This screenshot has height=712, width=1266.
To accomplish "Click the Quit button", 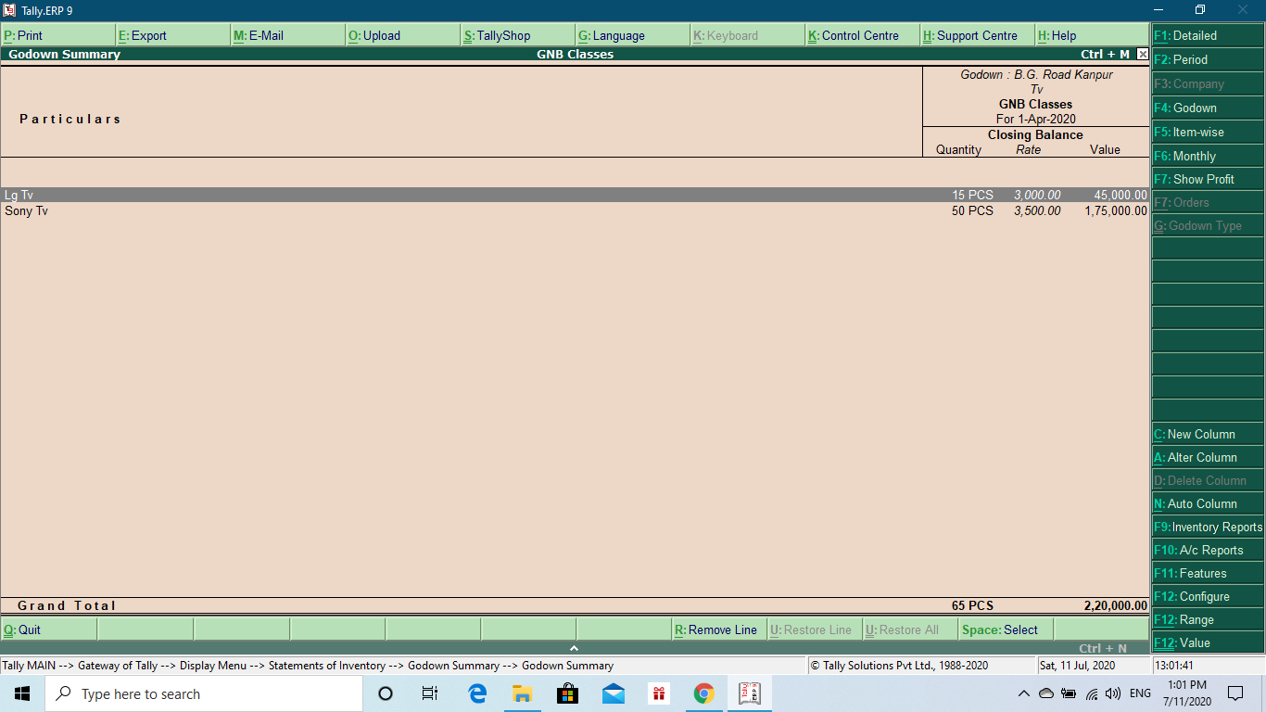I will [49, 629].
